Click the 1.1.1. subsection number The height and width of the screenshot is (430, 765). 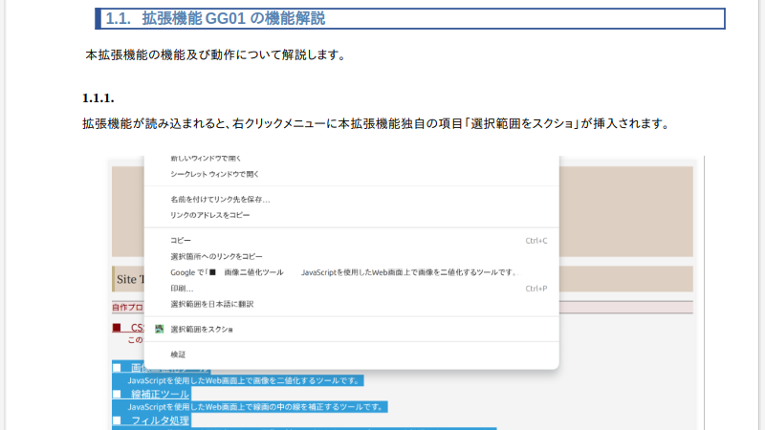click(x=98, y=97)
